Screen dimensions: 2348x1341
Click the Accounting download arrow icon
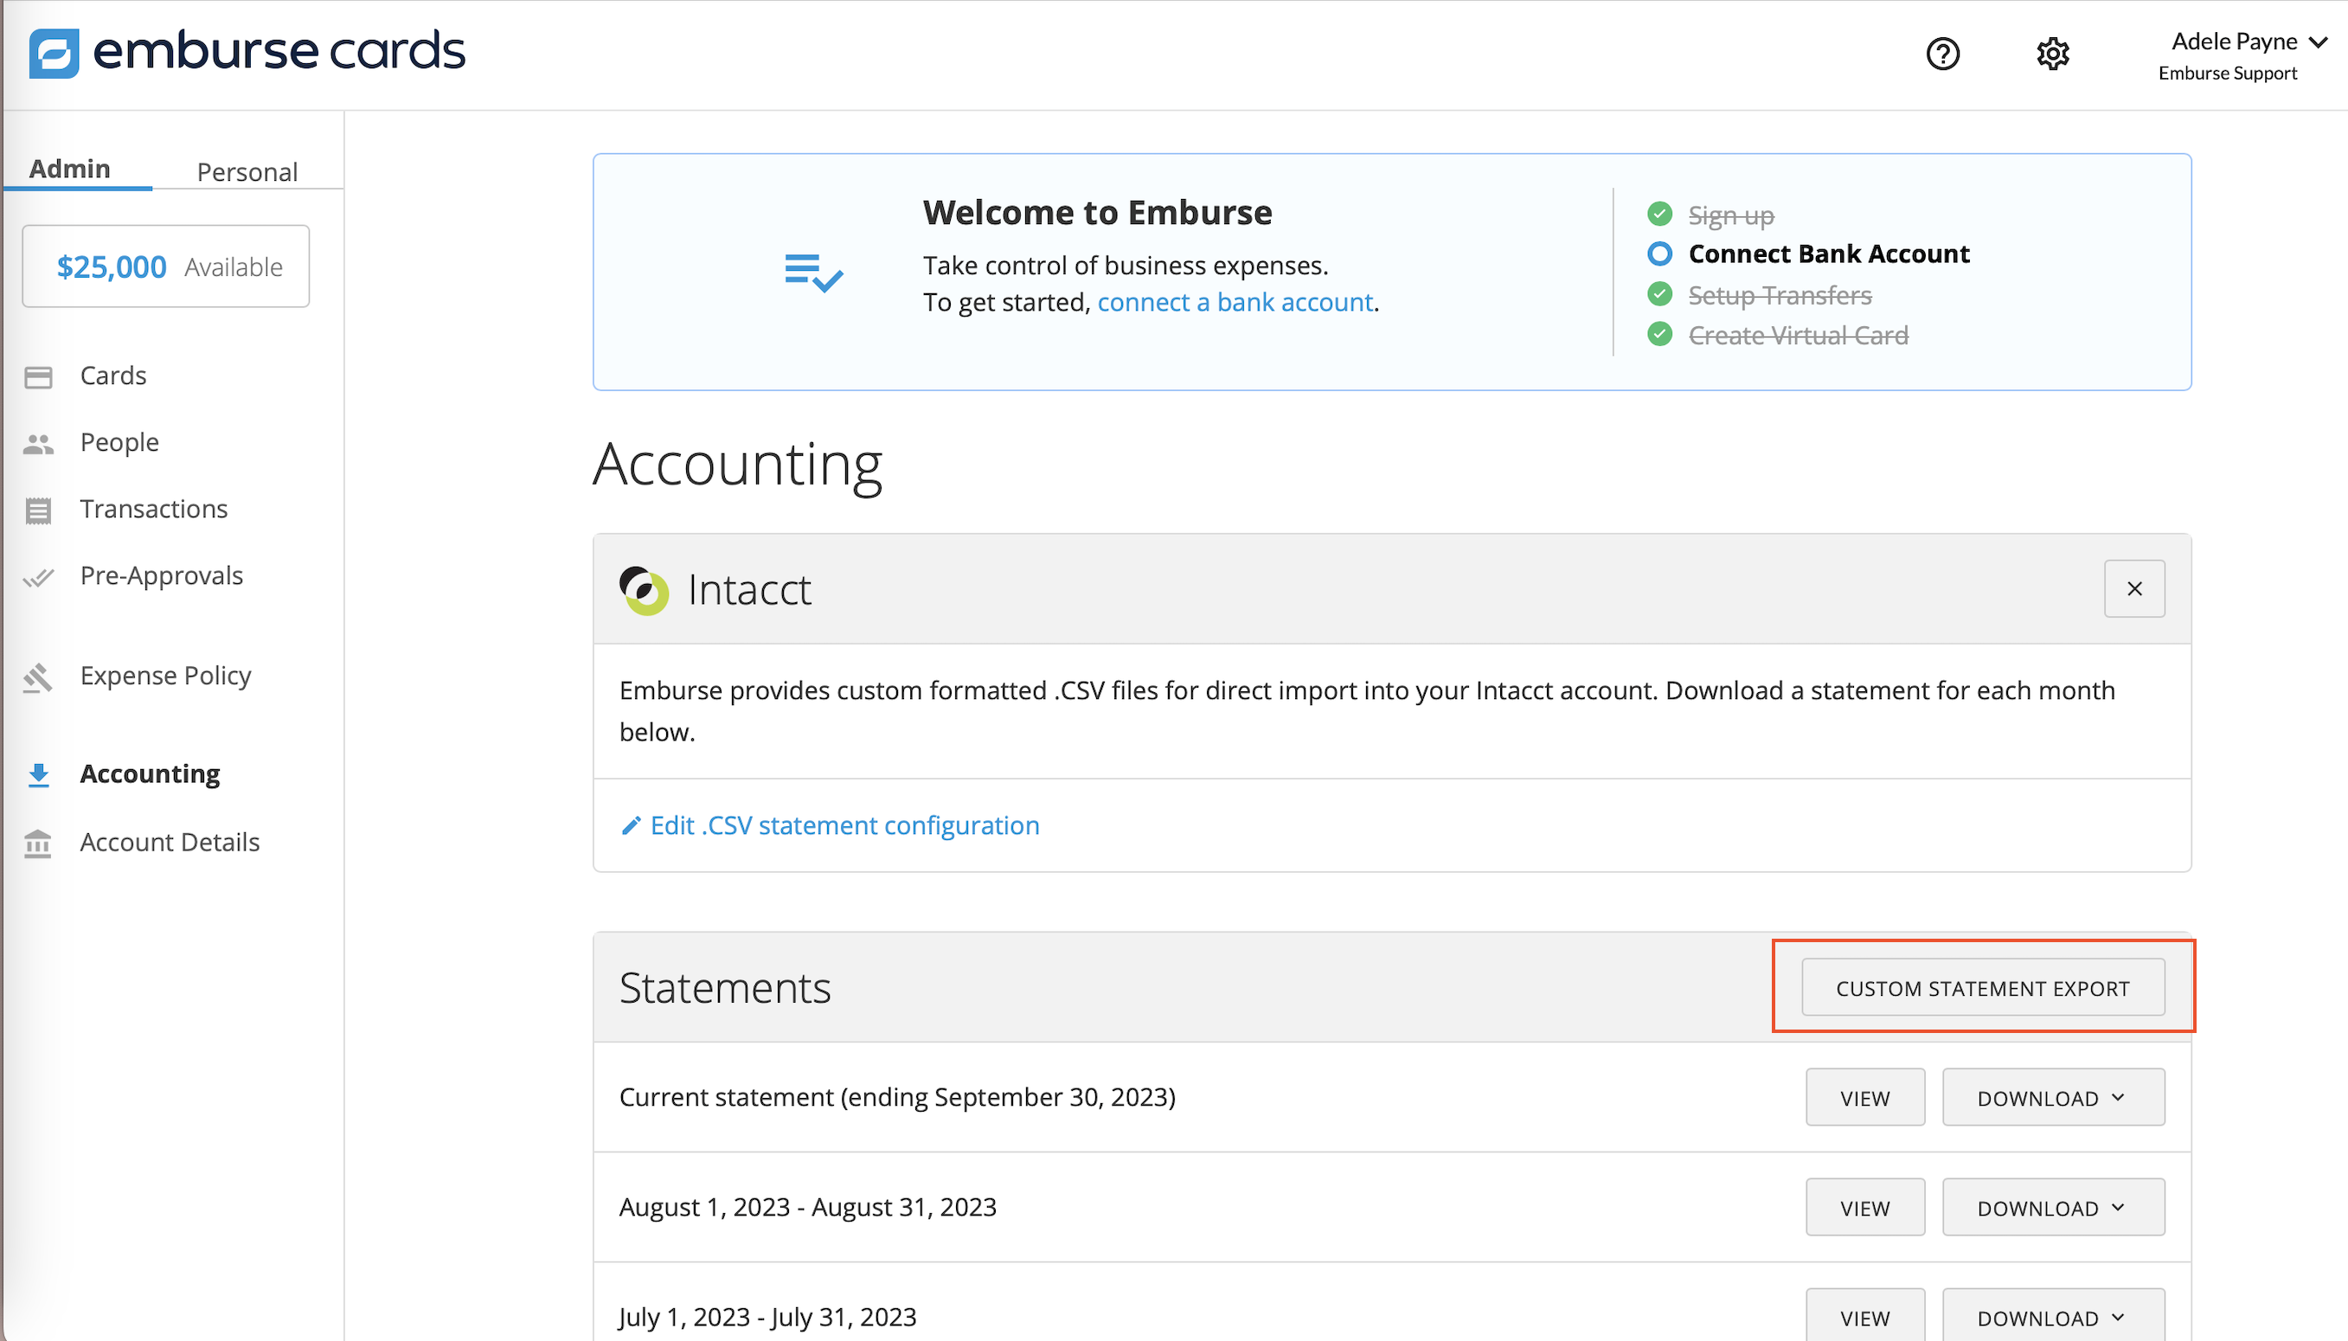coord(39,774)
